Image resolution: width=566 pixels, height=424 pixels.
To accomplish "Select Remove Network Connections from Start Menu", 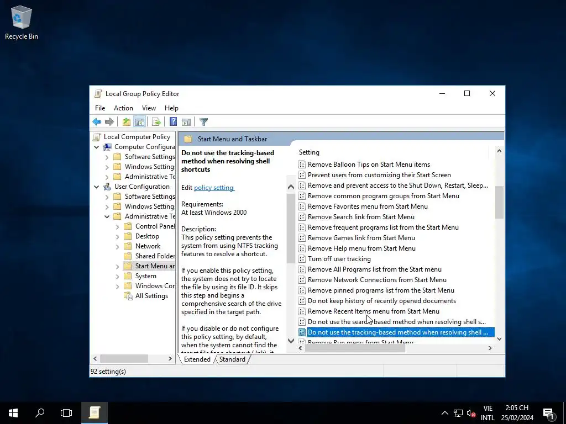I will [x=377, y=280].
